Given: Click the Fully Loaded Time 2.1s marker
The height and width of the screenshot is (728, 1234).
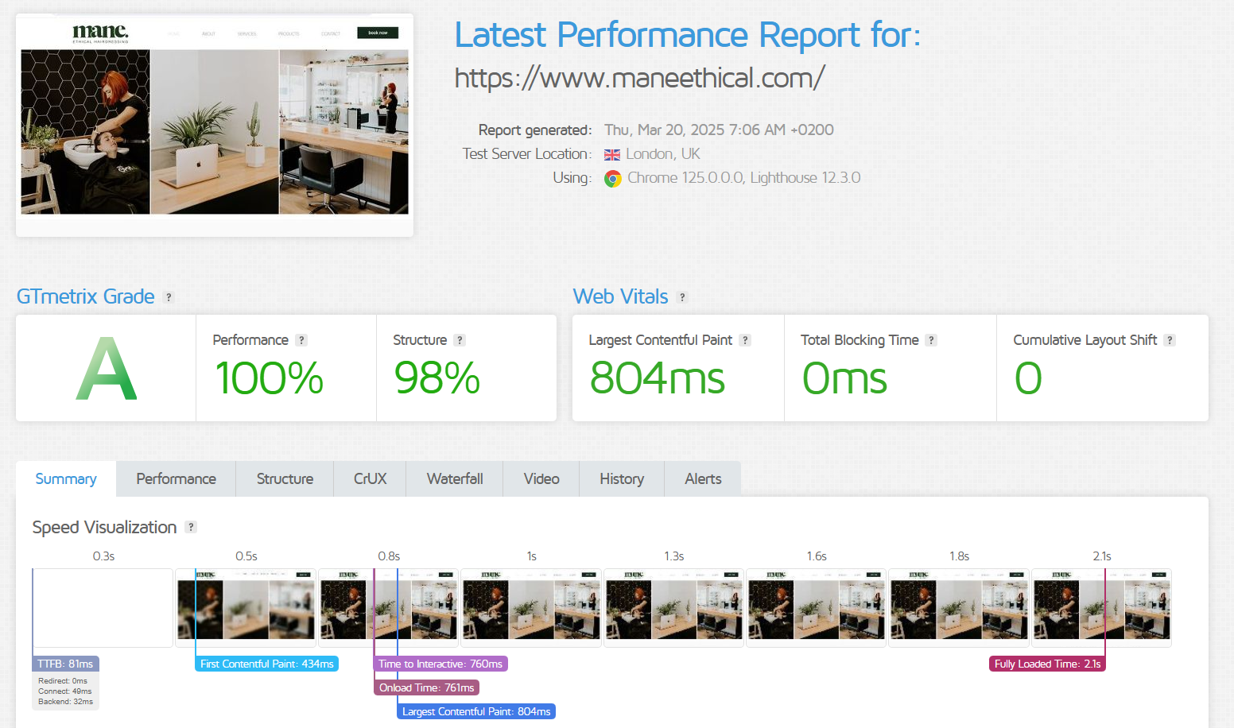Looking at the screenshot, I should 1047,664.
